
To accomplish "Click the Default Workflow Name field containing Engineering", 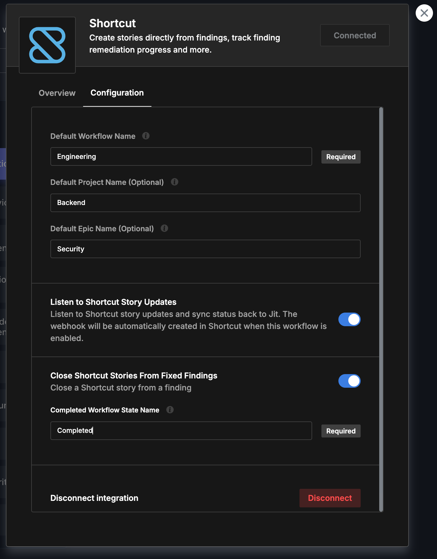I will 181,156.
